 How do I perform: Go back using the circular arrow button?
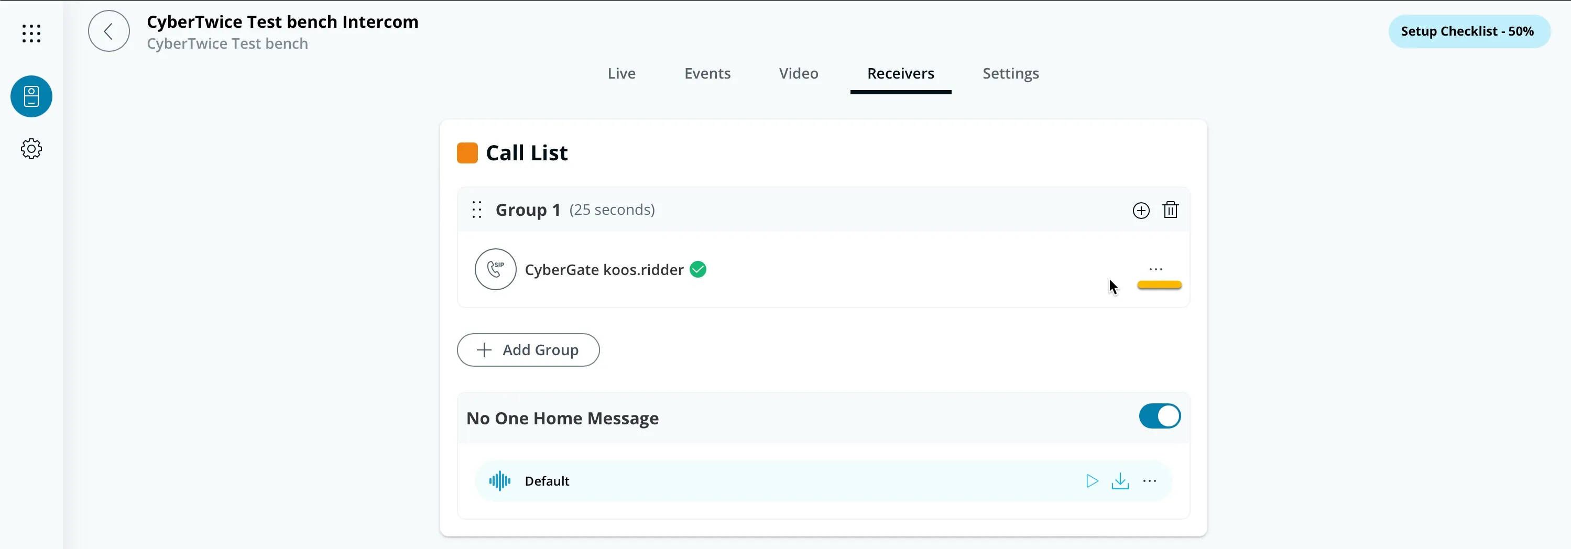pos(108,31)
